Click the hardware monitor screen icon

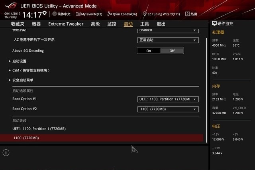pyautogui.click(x=214, y=24)
